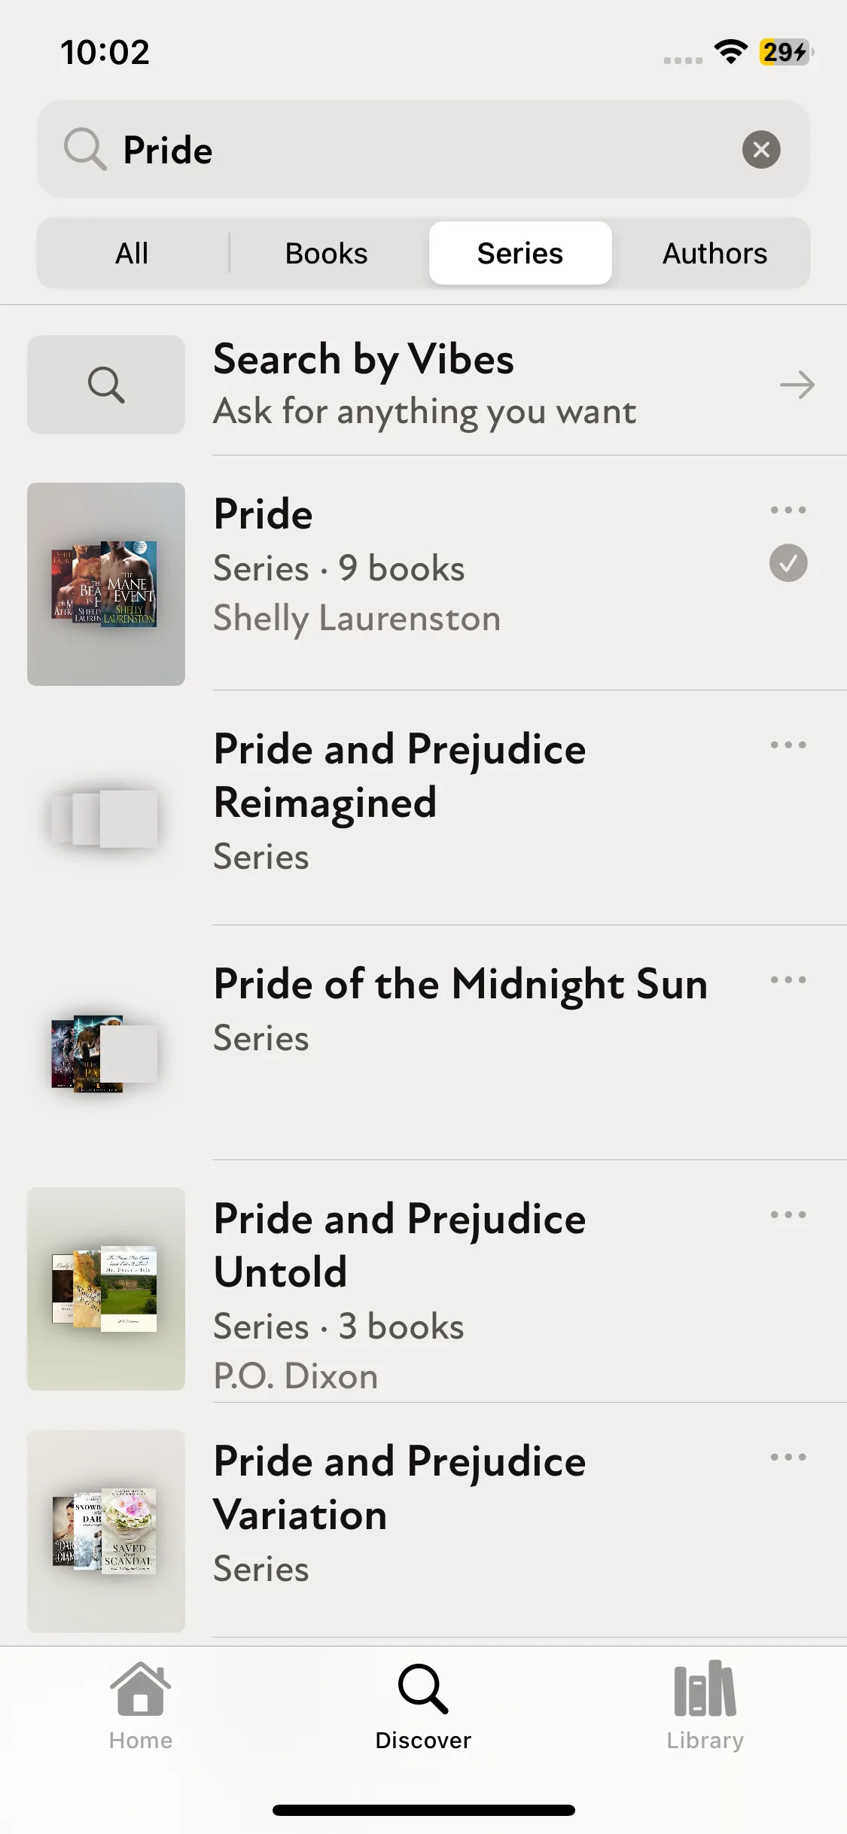Tap the Search by Vibes magnifier tile
Viewport: 847px width, 1834px height.
106,385
